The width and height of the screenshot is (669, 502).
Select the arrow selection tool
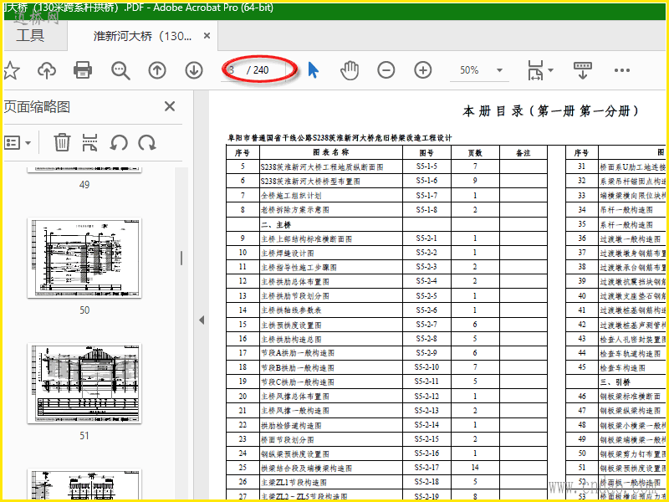(313, 70)
